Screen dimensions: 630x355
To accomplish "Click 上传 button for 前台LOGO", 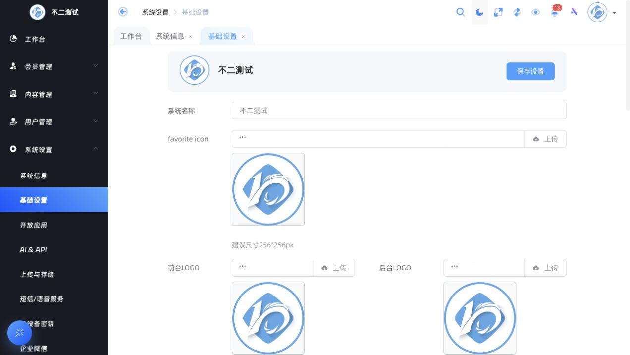I will [x=334, y=268].
